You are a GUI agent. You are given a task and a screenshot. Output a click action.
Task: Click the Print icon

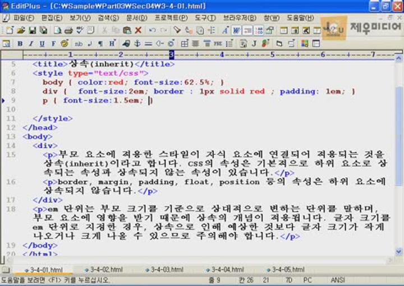coord(68,30)
